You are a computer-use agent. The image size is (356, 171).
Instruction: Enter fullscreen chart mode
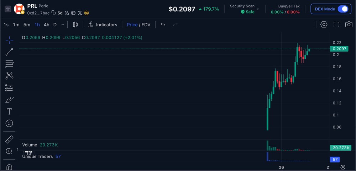point(336,25)
